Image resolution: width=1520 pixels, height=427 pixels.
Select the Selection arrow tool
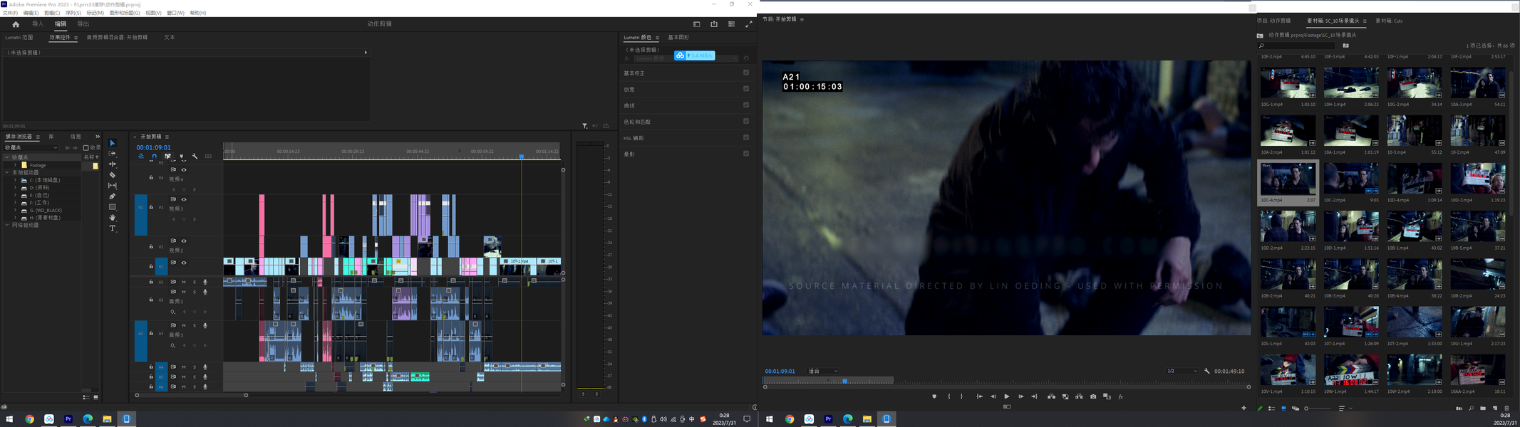tap(113, 143)
